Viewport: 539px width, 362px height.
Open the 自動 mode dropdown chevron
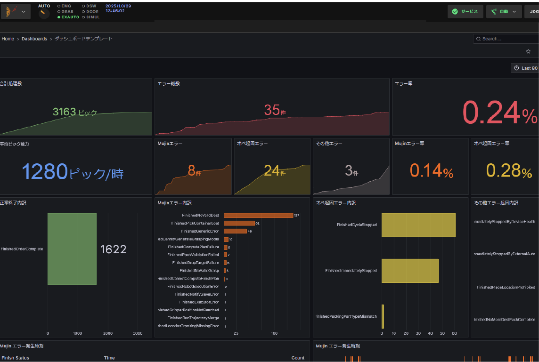pyautogui.click(x=514, y=12)
